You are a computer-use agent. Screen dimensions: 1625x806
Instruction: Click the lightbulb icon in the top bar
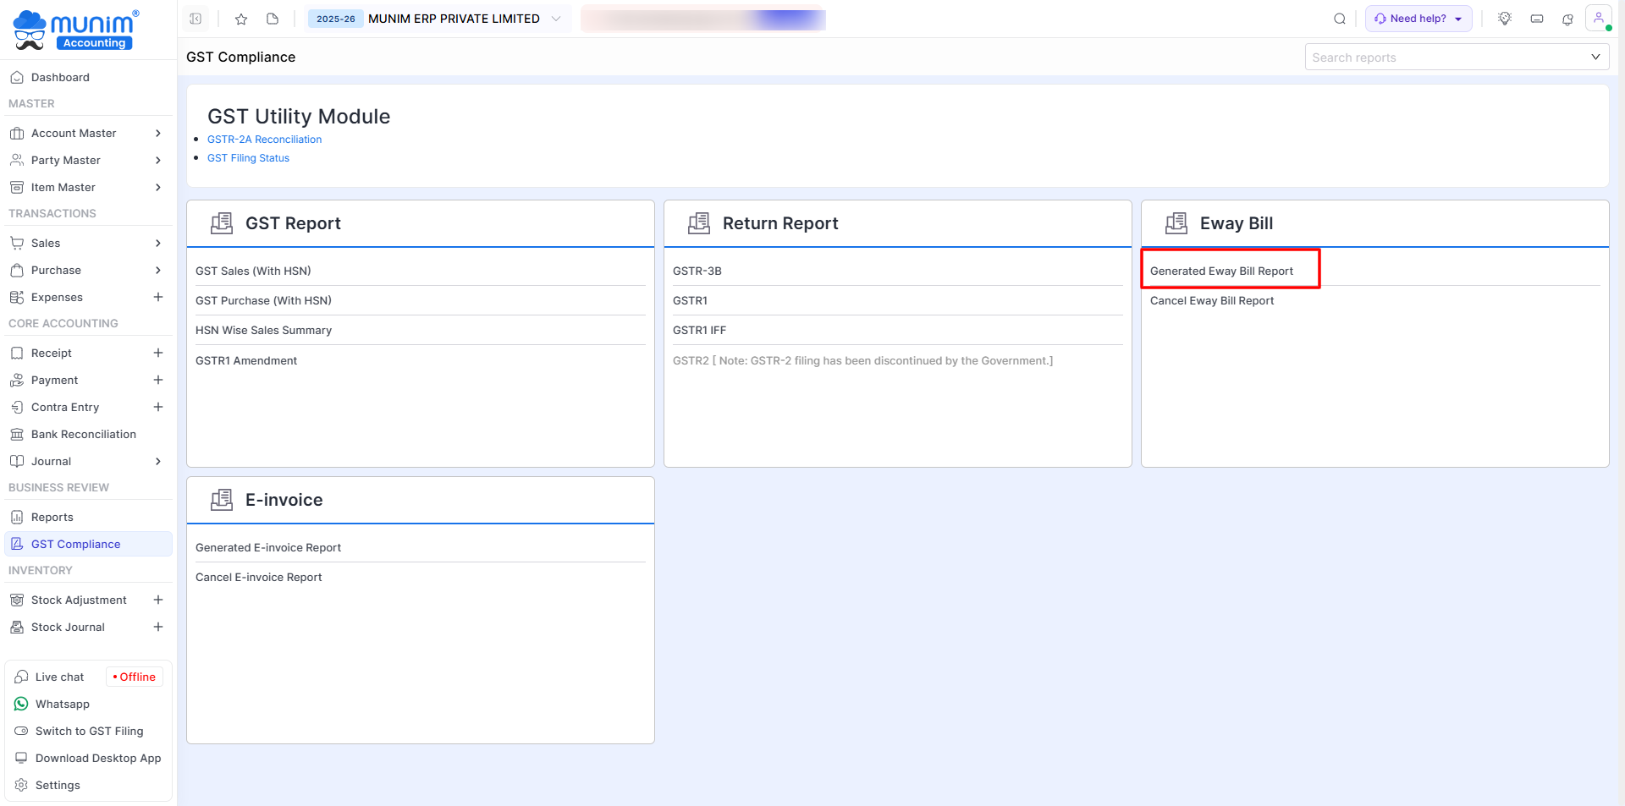[x=1505, y=19]
